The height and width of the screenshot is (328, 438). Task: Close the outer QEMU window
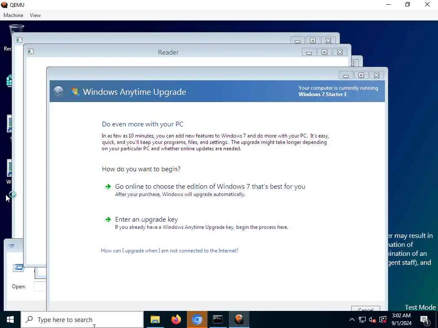tap(427, 4)
